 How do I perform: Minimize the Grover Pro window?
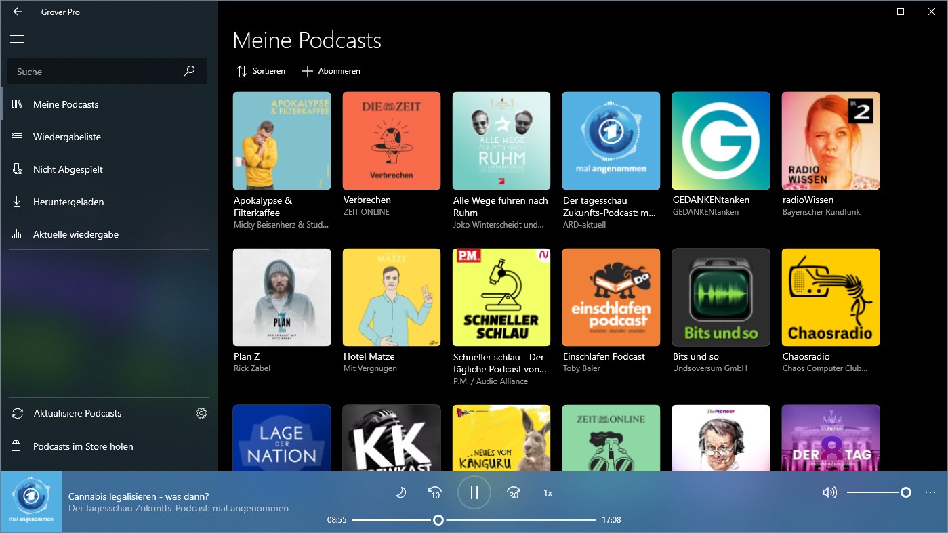pyautogui.click(x=869, y=12)
